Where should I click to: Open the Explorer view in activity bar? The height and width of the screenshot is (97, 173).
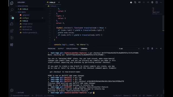click(12, 3)
